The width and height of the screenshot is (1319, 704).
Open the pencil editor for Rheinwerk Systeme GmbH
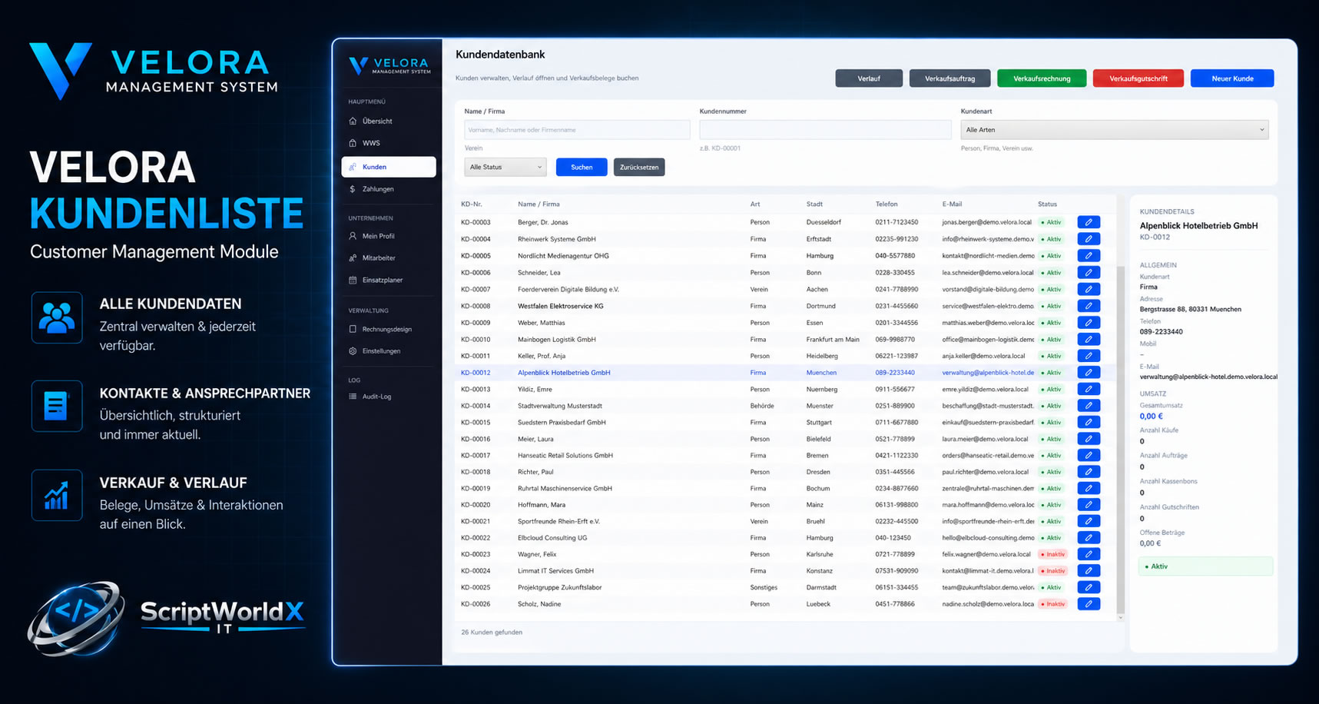[1089, 239]
